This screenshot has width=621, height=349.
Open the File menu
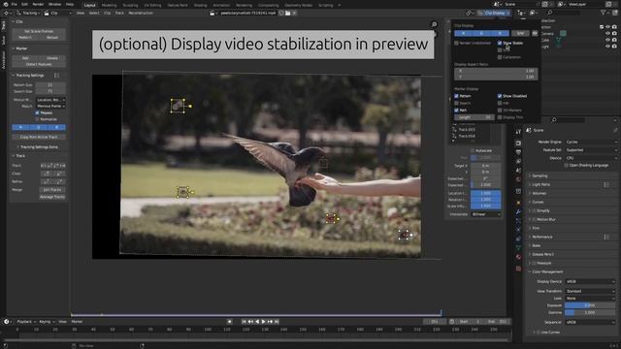click(x=15, y=4)
